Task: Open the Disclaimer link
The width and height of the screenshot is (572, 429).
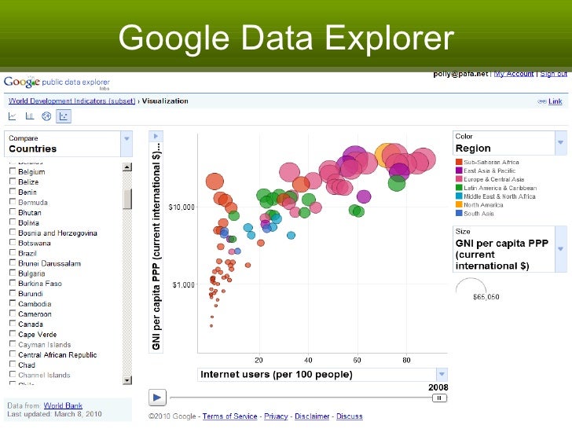Action: [x=312, y=416]
